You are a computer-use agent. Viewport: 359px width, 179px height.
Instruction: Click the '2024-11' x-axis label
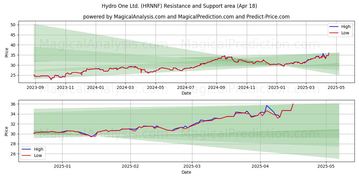pyautogui.click(x=247, y=88)
